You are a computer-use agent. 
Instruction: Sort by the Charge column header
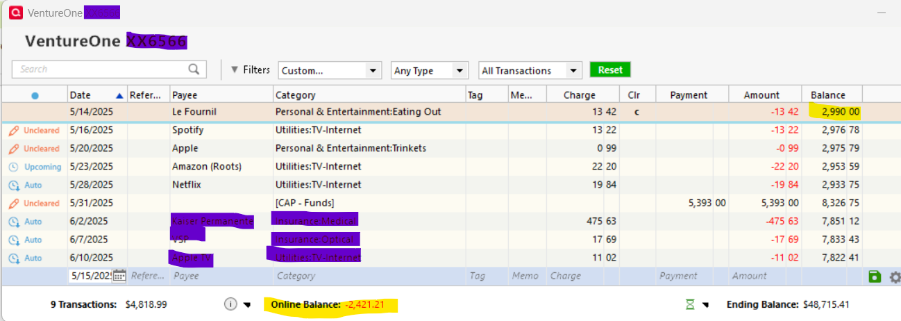pyautogui.click(x=583, y=95)
